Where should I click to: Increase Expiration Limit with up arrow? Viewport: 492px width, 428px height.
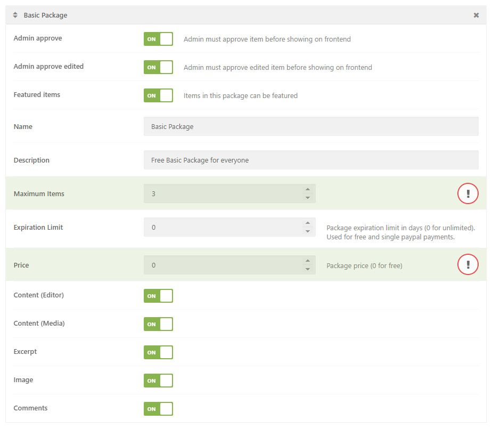(308, 223)
